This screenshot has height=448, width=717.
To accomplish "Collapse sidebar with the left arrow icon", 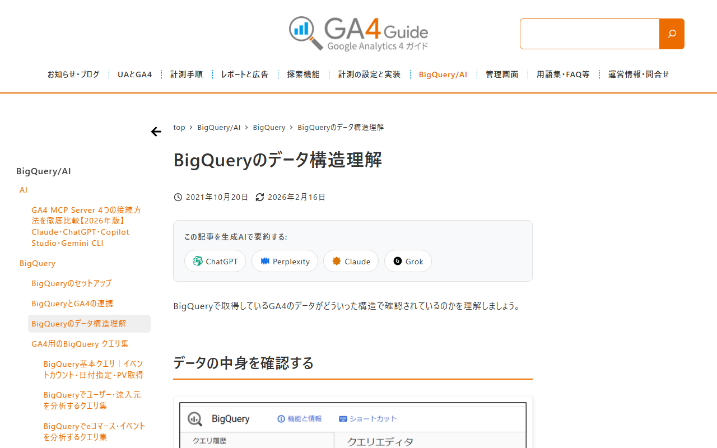I will [x=156, y=132].
